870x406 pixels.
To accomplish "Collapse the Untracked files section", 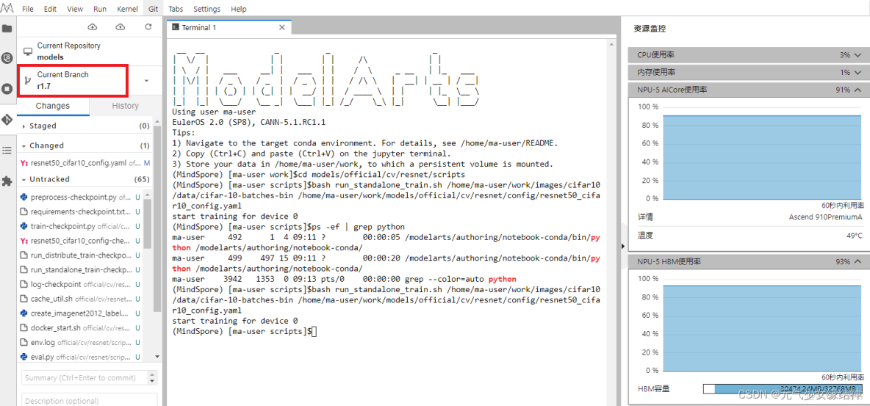I will coord(24,179).
